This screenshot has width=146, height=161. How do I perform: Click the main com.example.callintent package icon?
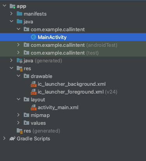point(26,29)
